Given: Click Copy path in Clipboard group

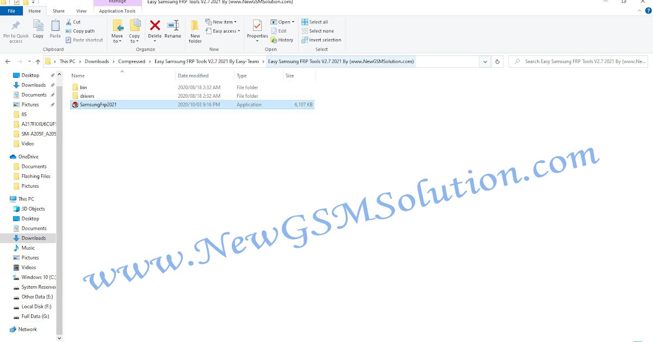Looking at the screenshot, I should click(x=80, y=31).
